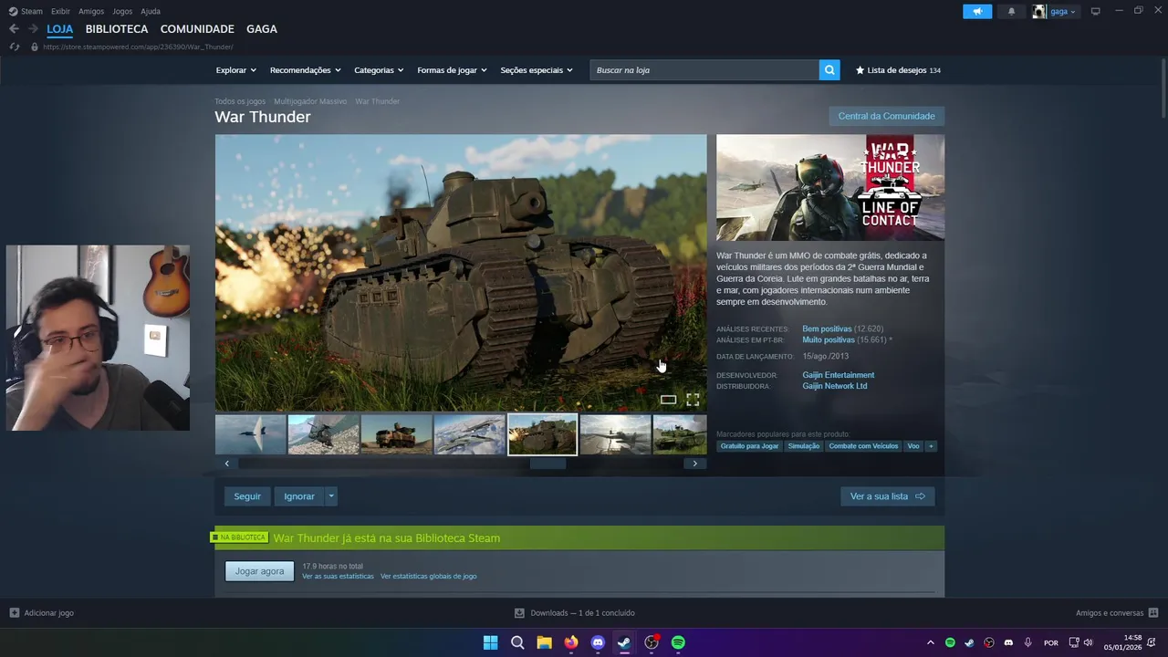Select the Combate com Veículos tag
The width and height of the screenshot is (1168, 657).
(863, 446)
